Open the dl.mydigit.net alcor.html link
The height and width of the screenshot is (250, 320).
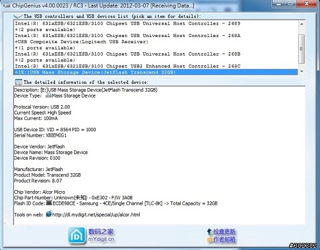(96, 215)
